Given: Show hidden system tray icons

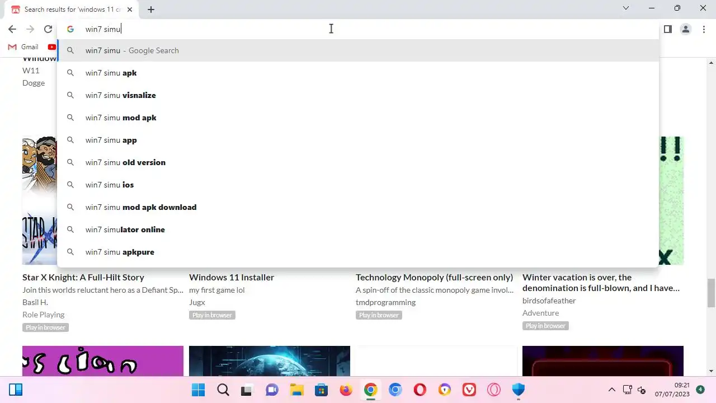Looking at the screenshot, I should (x=611, y=390).
